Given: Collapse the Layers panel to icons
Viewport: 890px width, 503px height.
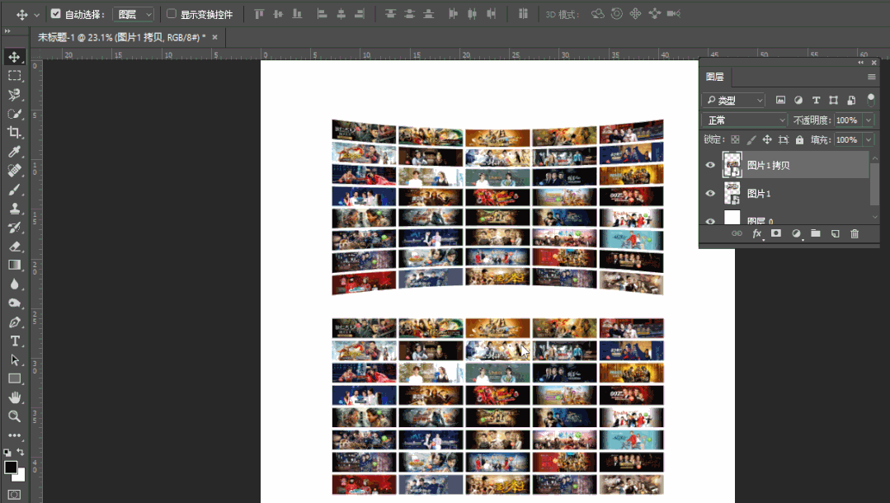Looking at the screenshot, I should pyautogui.click(x=861, y=63).
